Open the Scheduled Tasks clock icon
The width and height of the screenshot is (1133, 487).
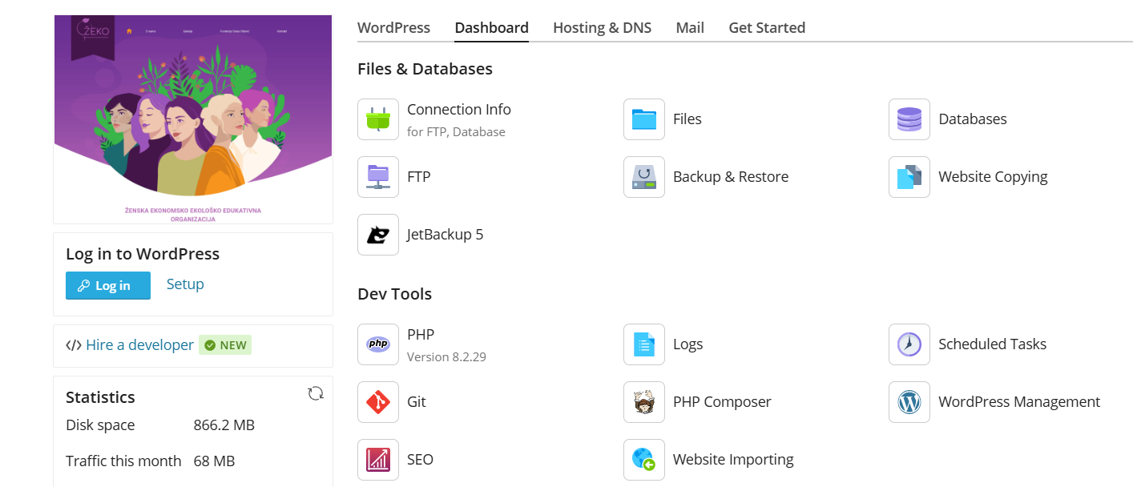[909, 344]
